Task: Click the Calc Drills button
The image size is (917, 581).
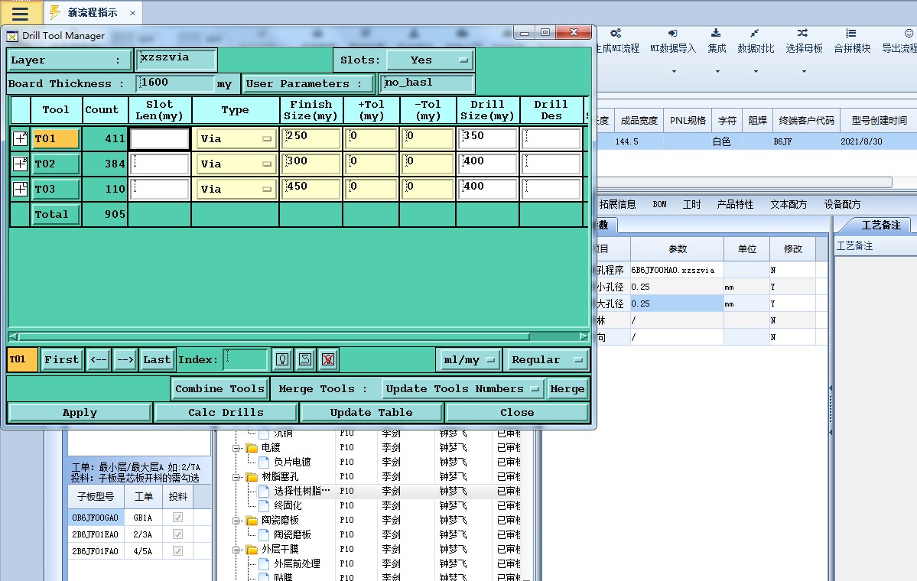Action: [226, 412]
